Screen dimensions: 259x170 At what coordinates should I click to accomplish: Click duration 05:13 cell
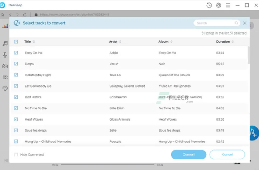point(220,64)
